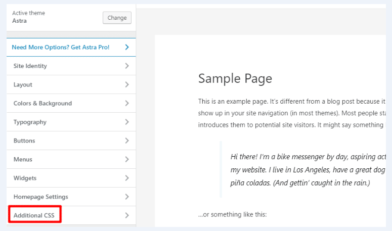This screenshot has height=231, width=392.
Task: Expand chevron next to Site Identity
Action: [x=126, y=66]
